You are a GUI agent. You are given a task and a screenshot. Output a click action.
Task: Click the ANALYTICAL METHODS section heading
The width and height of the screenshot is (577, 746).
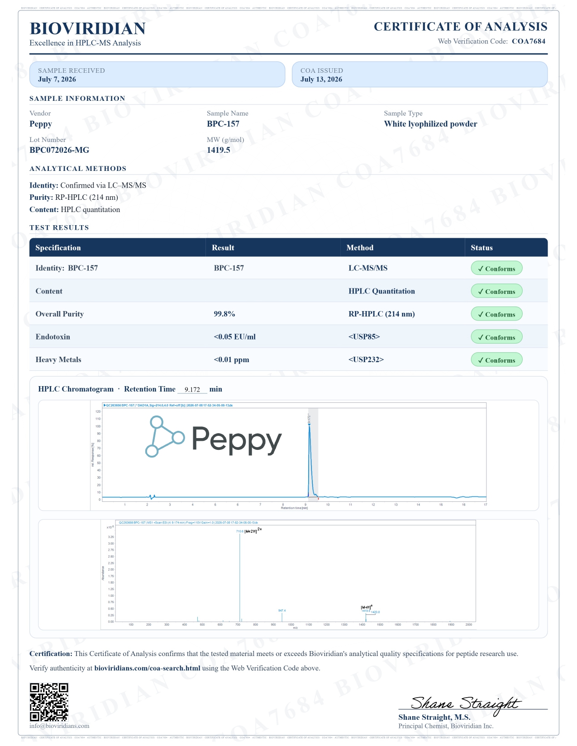[78, 169]
